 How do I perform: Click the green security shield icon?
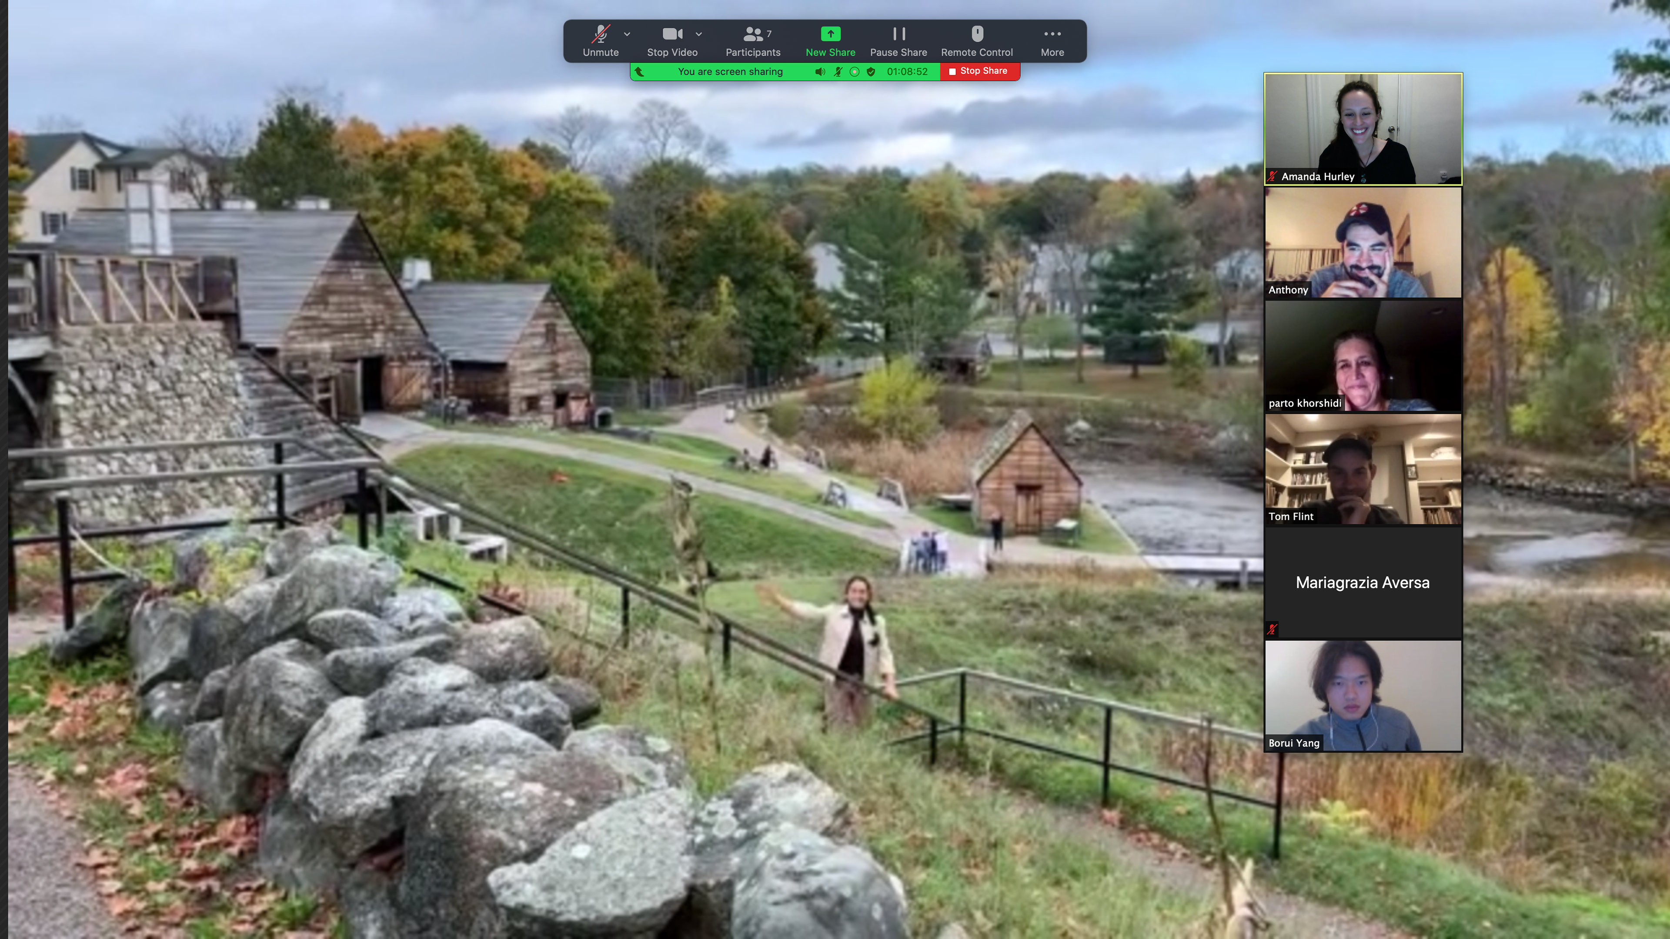[x=871, y=72]
